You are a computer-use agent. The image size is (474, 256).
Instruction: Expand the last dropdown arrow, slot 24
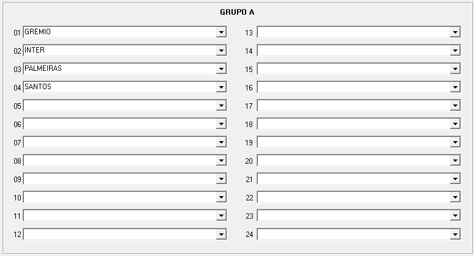[x=455, y=234]
